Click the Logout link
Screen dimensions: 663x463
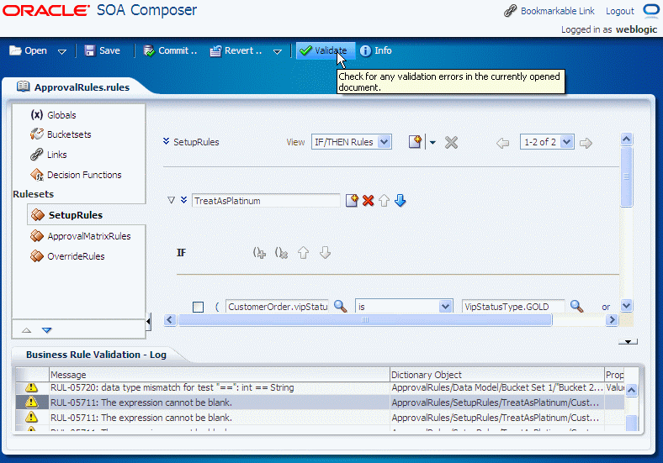619,12
